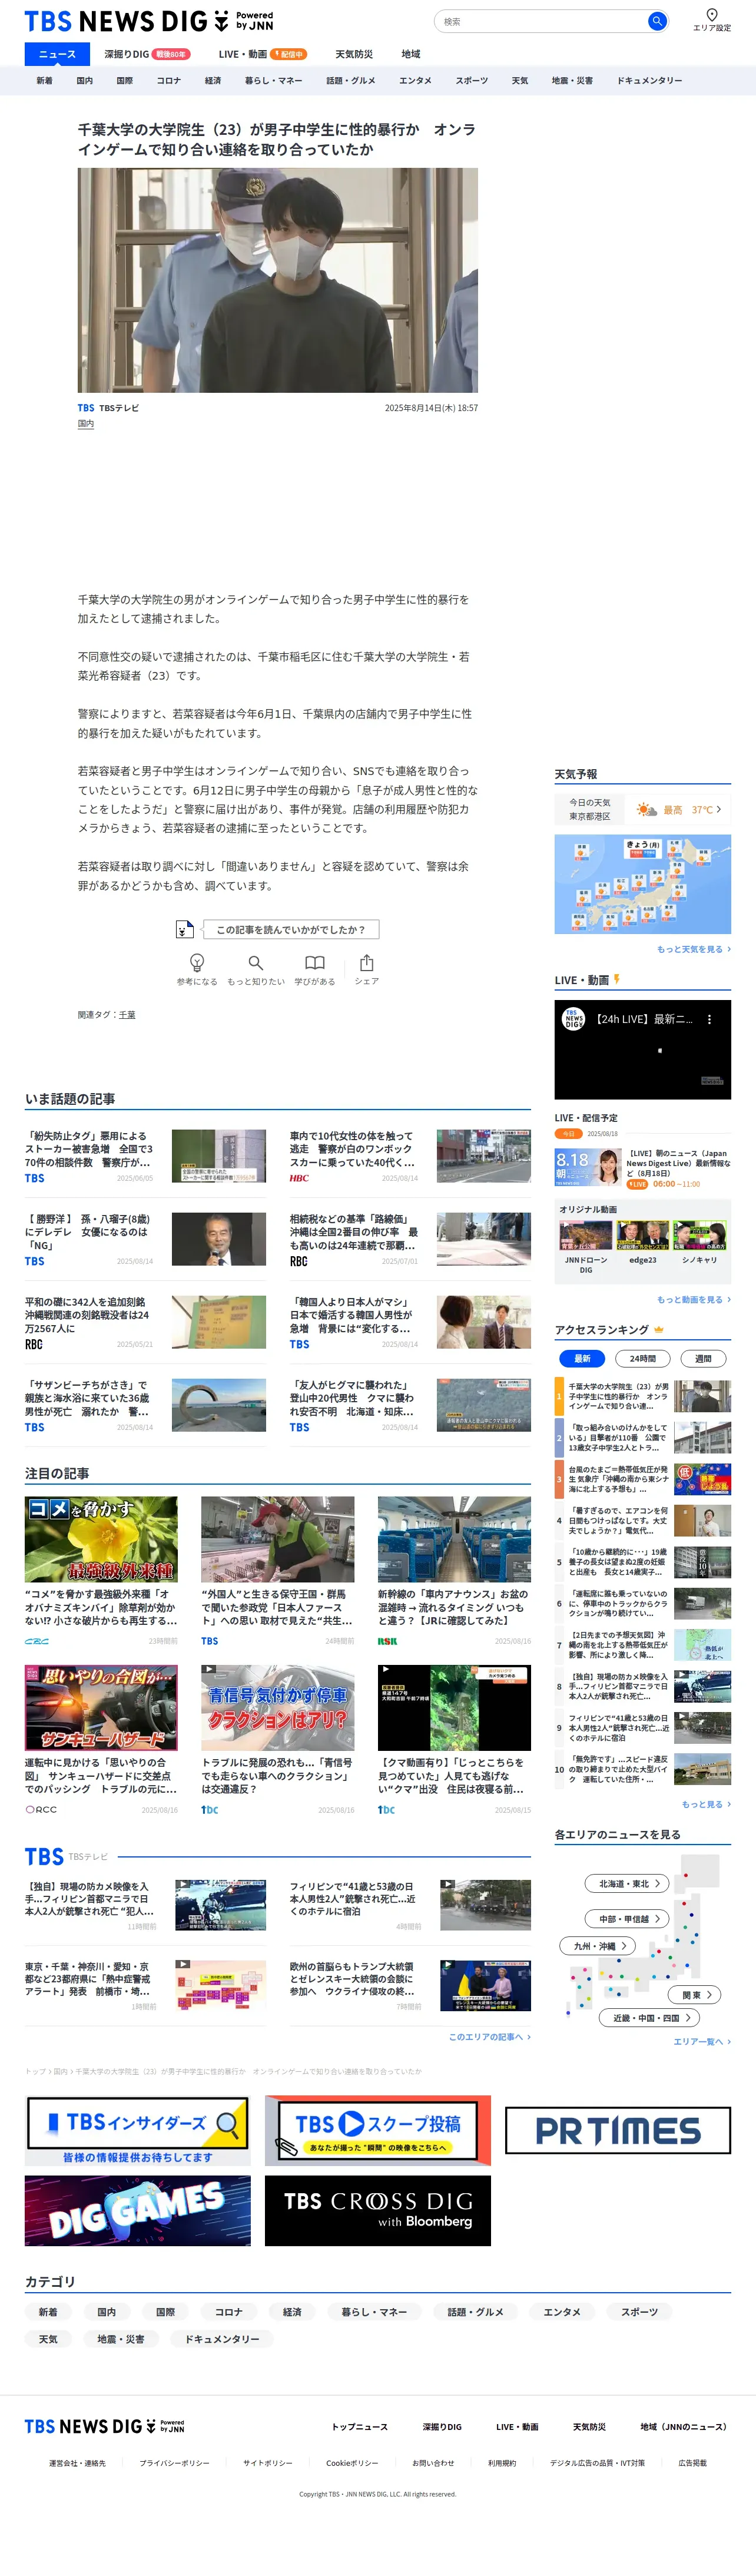The image size is (756, 2576).
Task: Click the TBS NEWS DIG channel avatar in video
Action: [x=573, y=1019]
